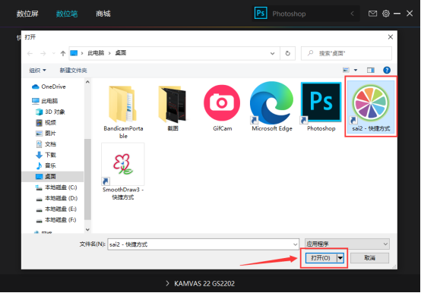Refresh the current folder view
Viewport: 421px width, 293px height.
pyautogui.click(x=287, y=53)
